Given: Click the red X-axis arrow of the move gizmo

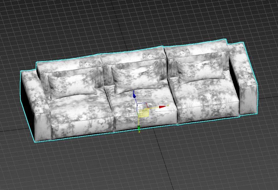Looking at the screenshot, I should tap(162, 107).
